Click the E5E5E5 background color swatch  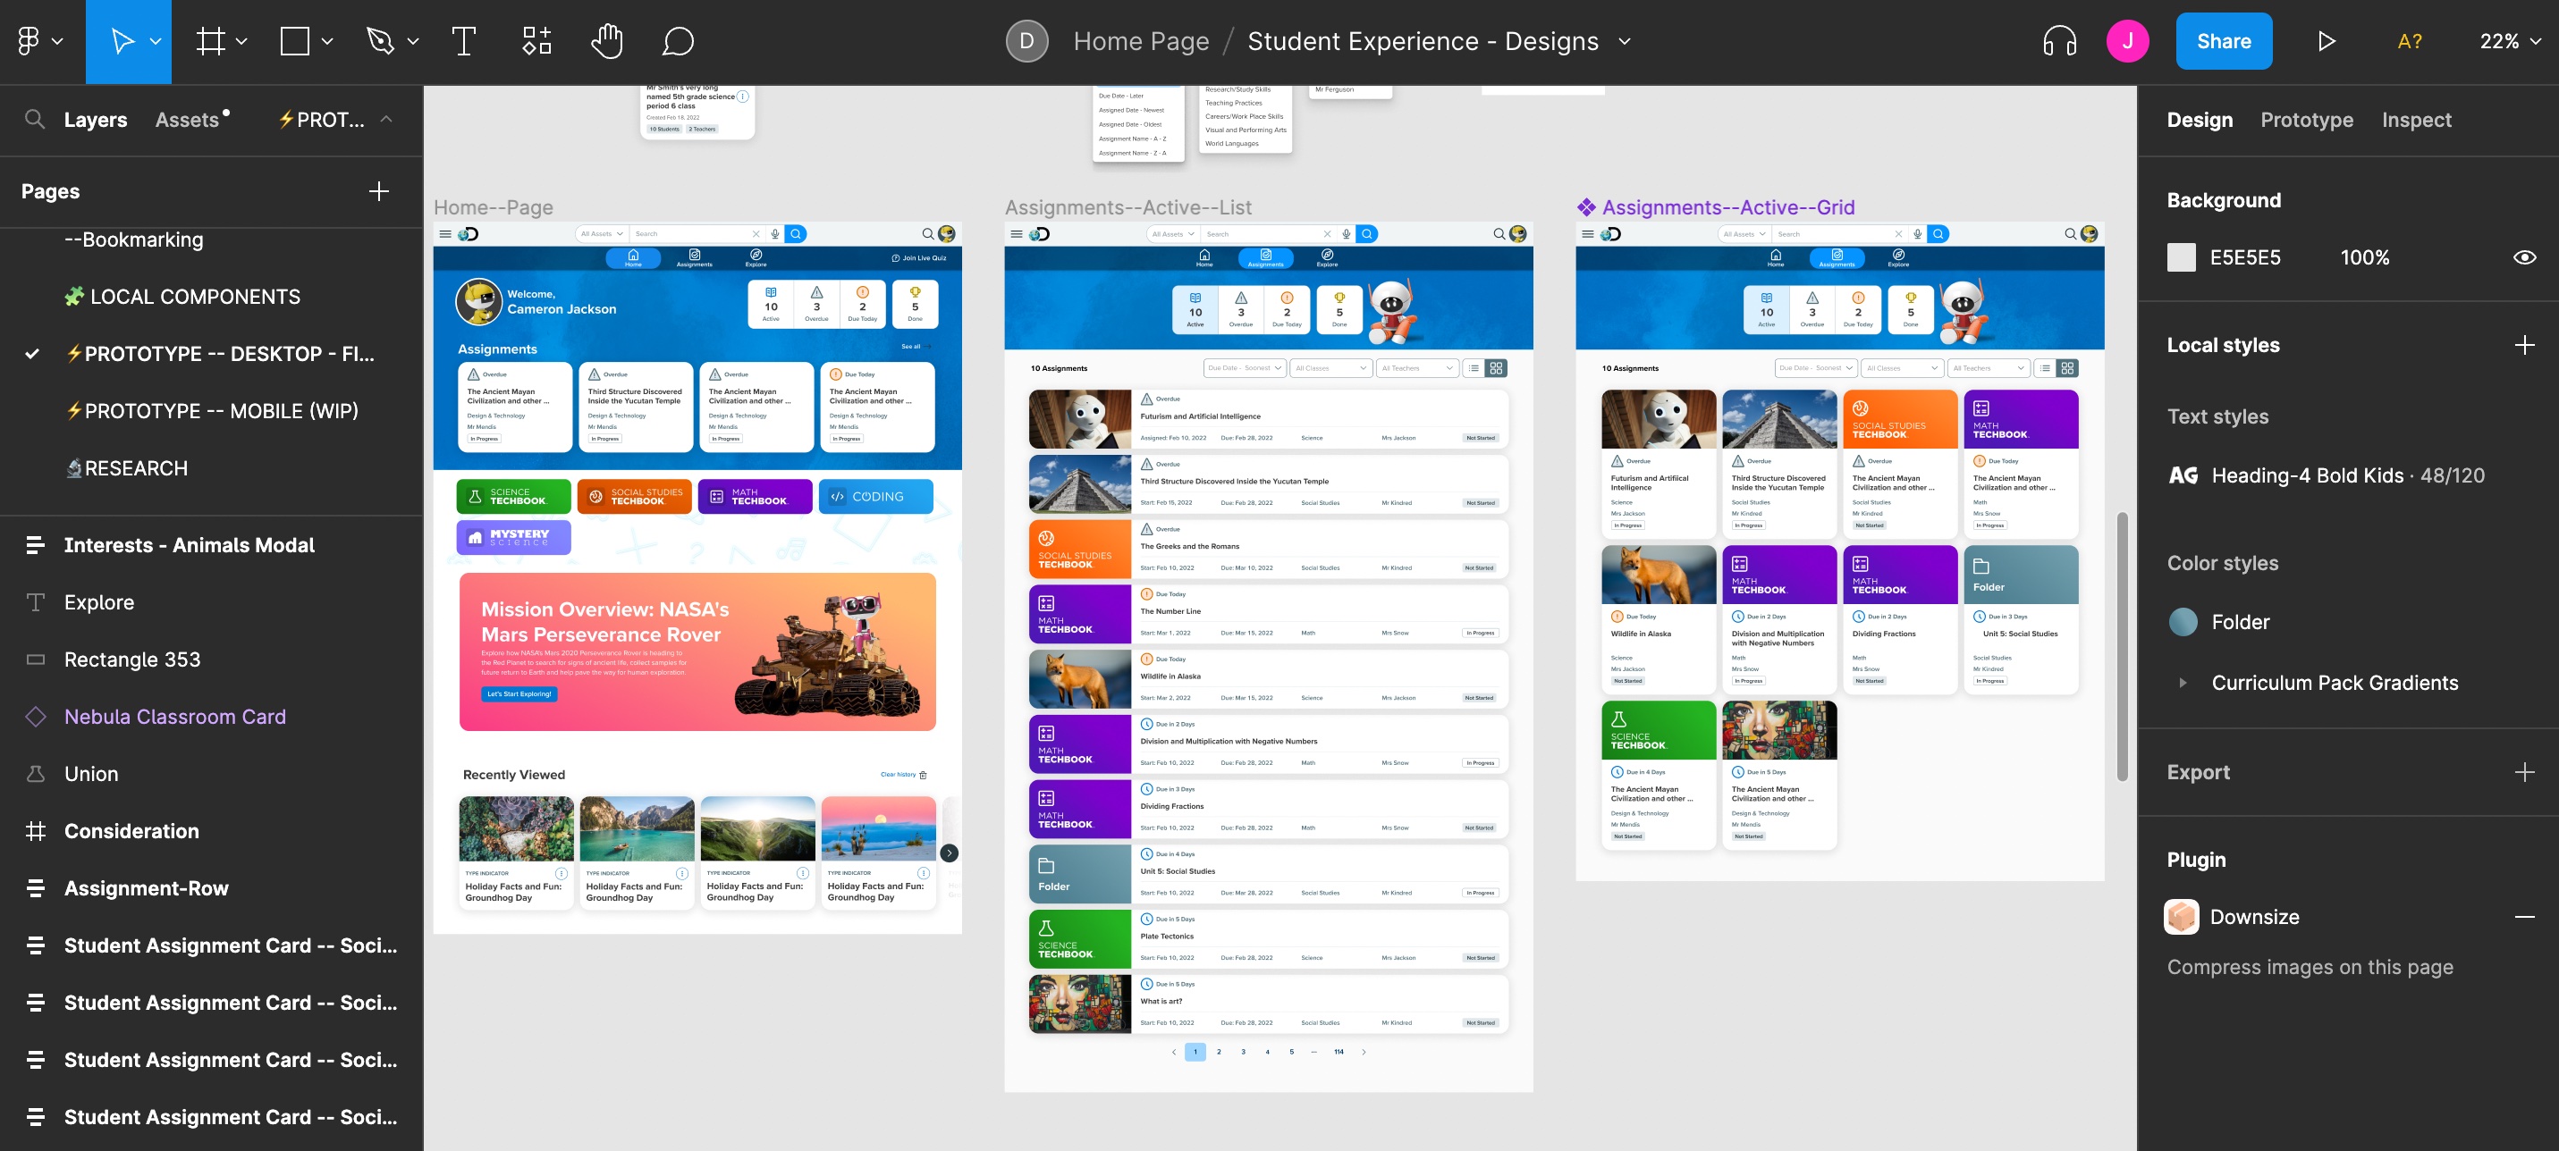tap(2182, 258)
